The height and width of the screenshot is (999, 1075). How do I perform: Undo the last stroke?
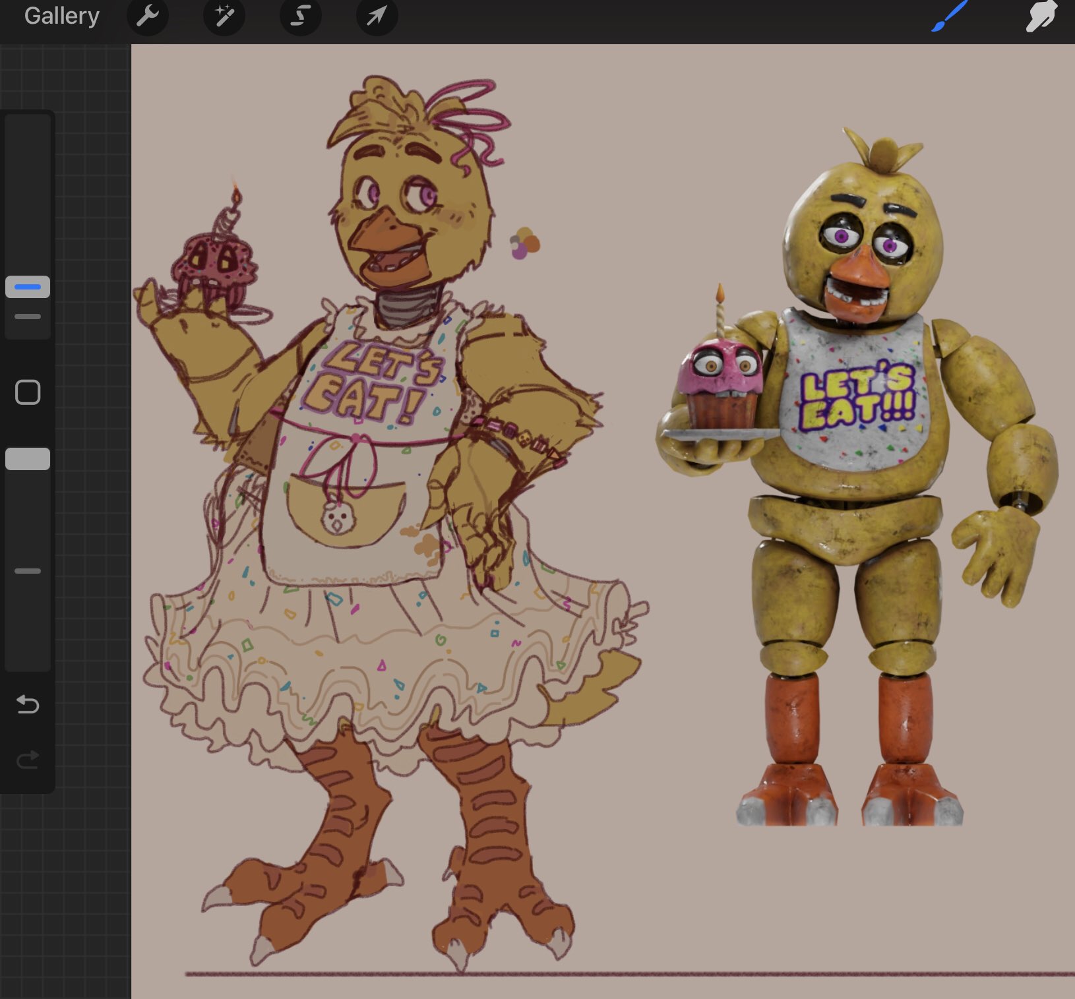tap(28, 704)
